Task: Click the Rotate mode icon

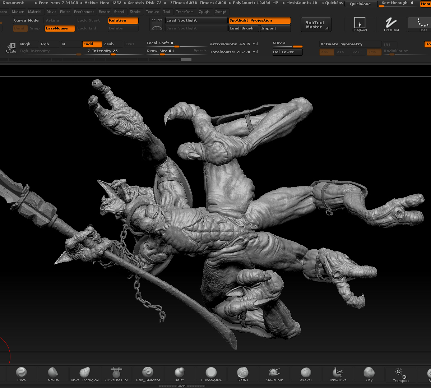Action: coord(11,48)
